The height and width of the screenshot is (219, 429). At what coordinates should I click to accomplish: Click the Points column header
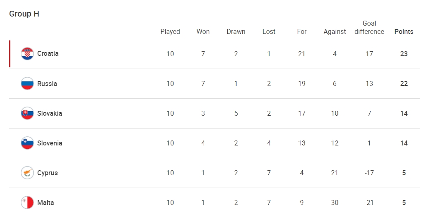404,32
